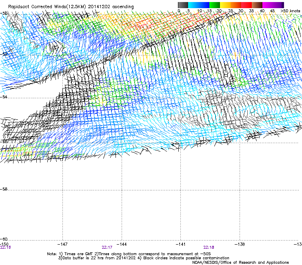
Task: Click the -150 longitude axis label
Action: (x=4, y=244)
